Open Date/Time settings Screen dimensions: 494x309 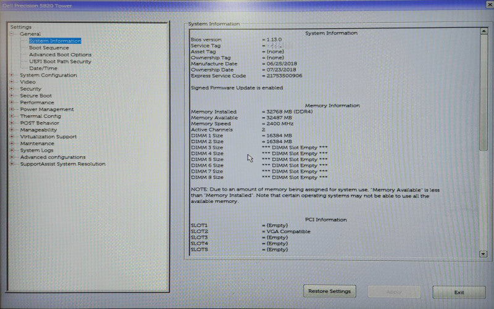coord(43,68)
